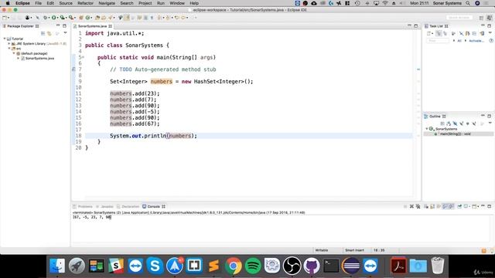Open the Source menu

66,3
